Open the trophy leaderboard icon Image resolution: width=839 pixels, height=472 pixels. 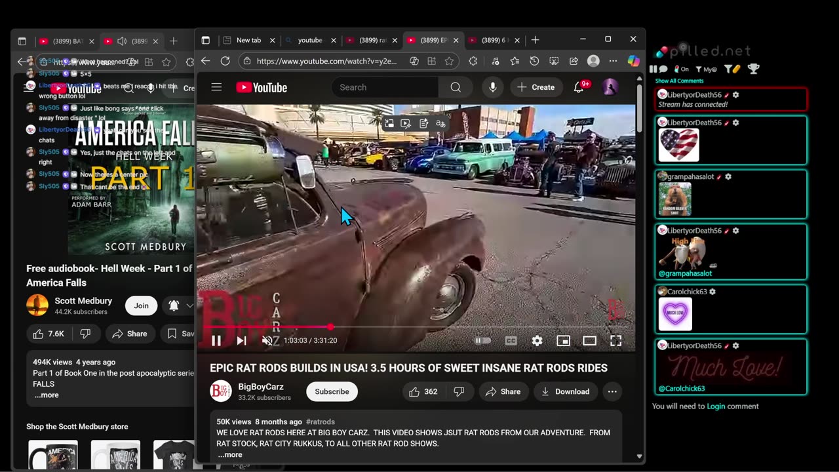click(753, 68)
